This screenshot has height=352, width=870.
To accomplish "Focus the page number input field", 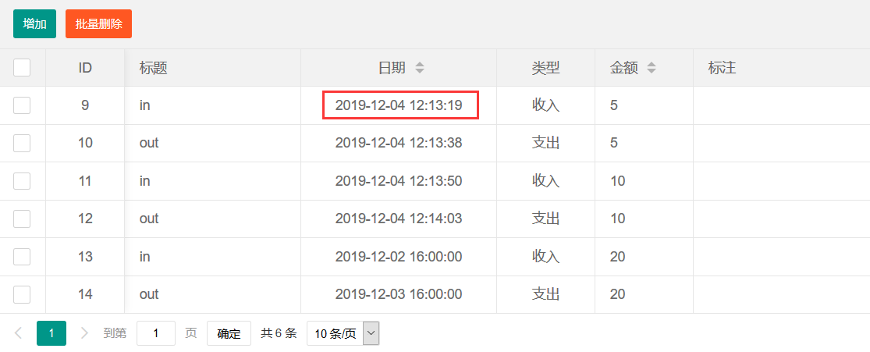I will [x=156, y=333].
